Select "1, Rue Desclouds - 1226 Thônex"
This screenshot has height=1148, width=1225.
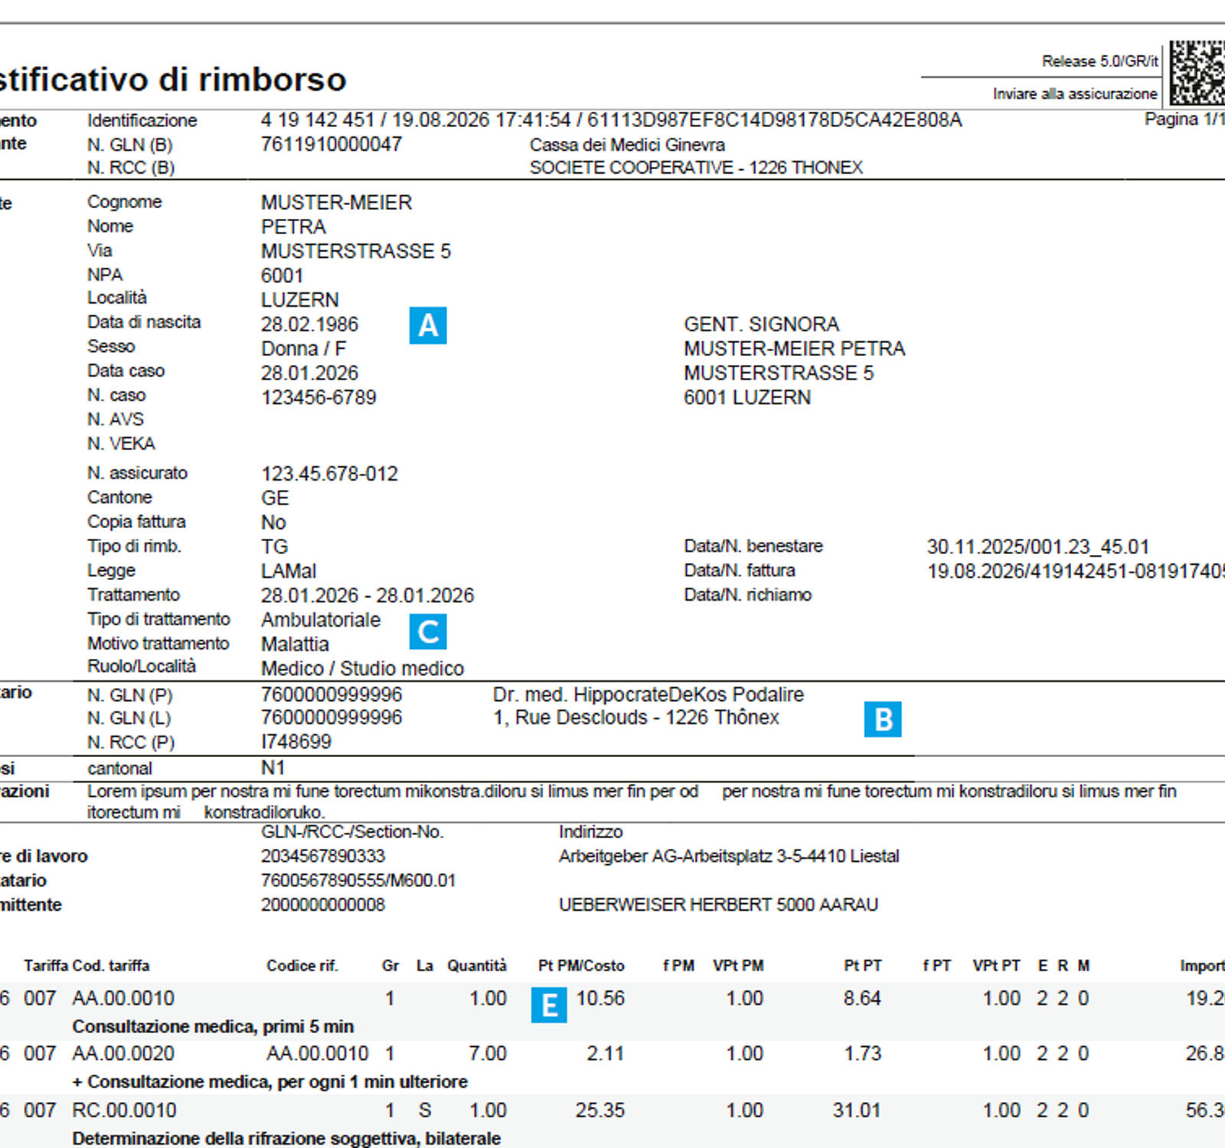[x=636, y=718]
